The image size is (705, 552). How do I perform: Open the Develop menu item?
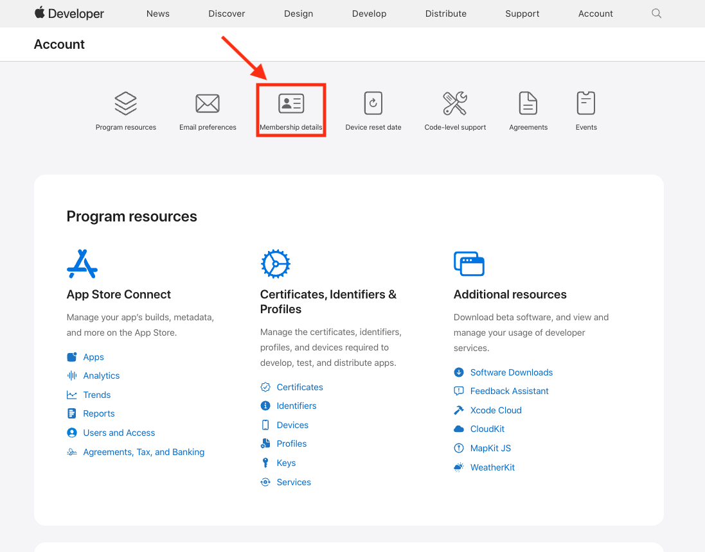[x=369, y=13]
